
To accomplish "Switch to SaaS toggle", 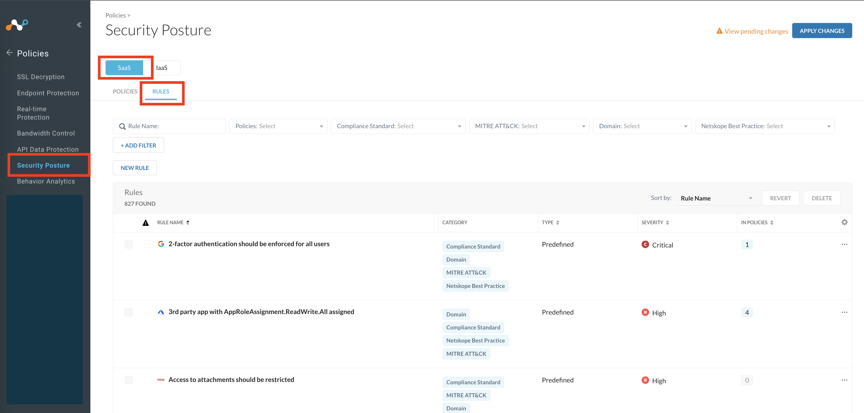I will tap(124, 68).
